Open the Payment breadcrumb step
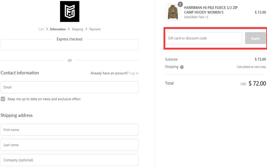 coord(95,29)
